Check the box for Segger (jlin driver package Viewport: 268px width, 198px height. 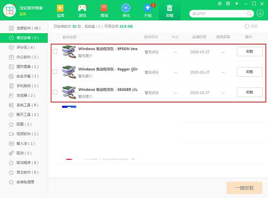point(55,72)
